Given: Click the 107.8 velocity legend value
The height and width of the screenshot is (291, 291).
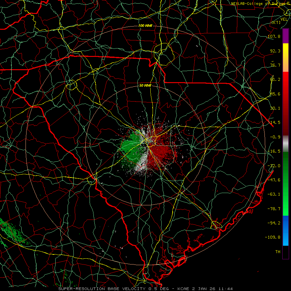Looking at the screenshot, I should click(x=274, y=36).
